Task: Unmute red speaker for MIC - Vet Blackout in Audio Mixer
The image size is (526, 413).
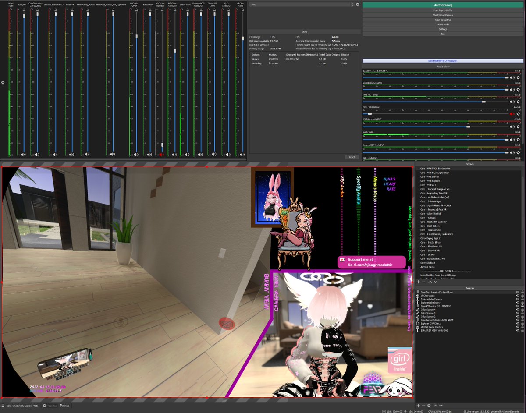Action: coord(512,114)
